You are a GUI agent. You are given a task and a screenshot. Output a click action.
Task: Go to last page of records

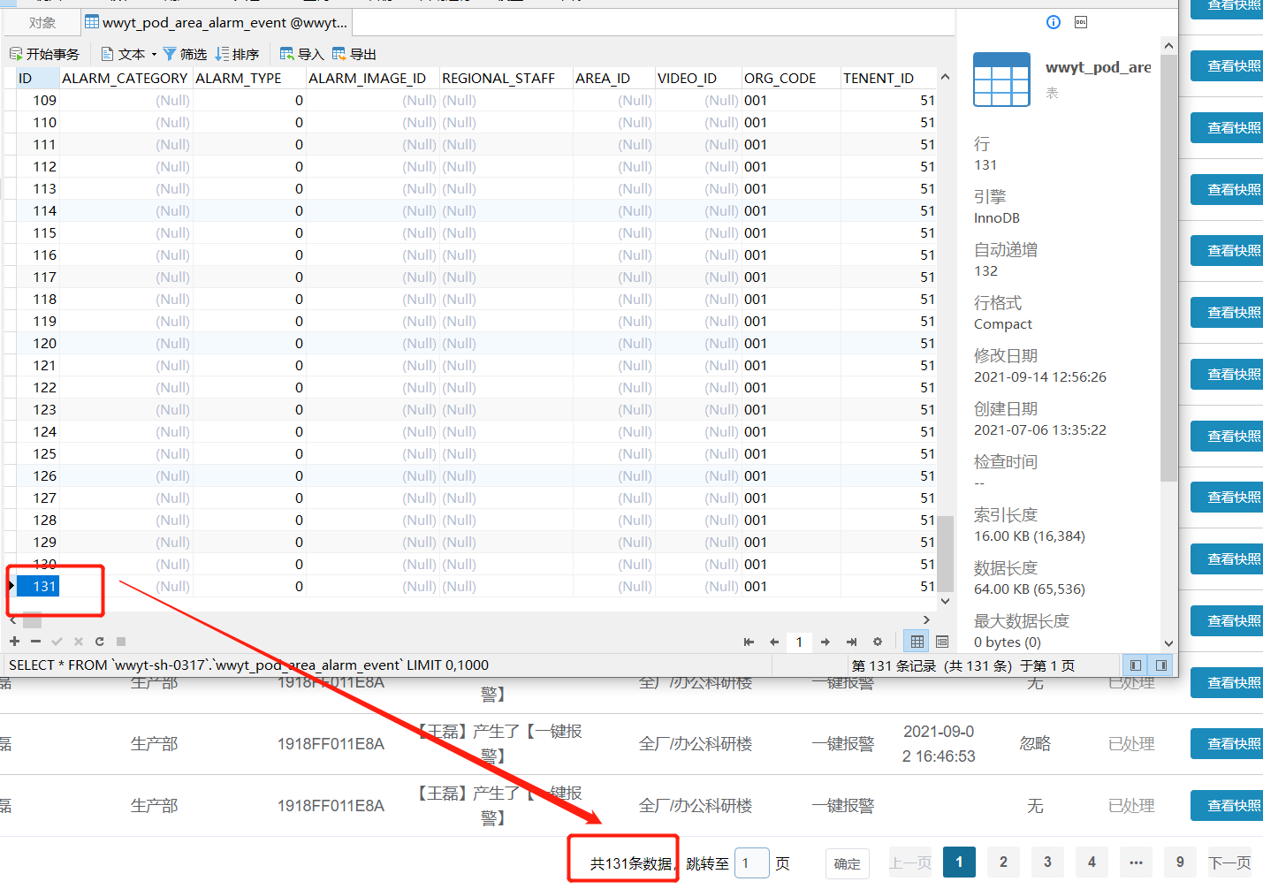tap(851, 642)
